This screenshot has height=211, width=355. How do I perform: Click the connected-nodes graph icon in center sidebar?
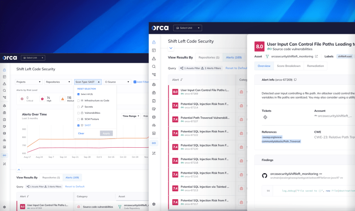pyautogui.click(x=154, y=75)
